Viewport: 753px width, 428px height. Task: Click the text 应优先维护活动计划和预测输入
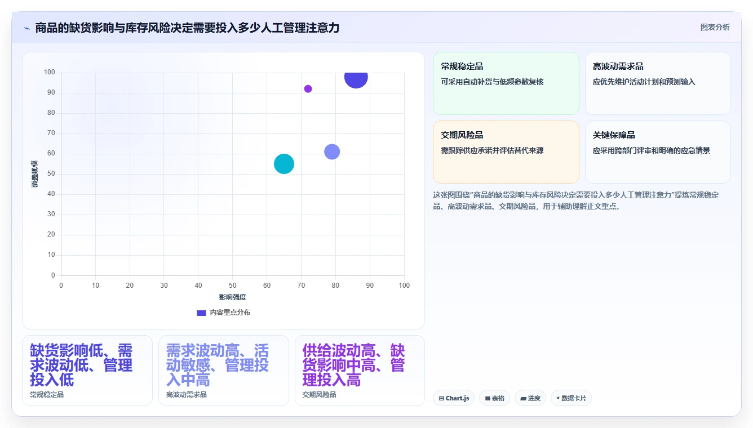click(x=644, y=82)
